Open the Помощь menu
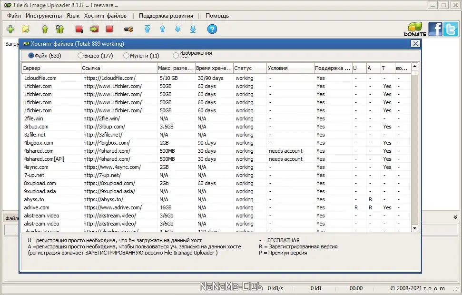462x295 pixels. coord(217,16)
